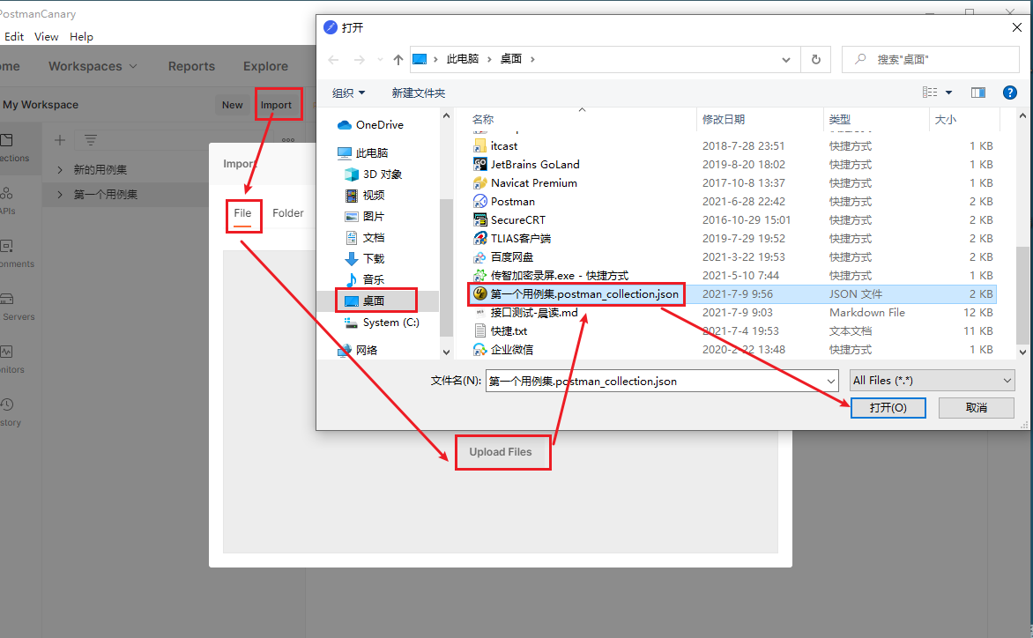Viewport: 1033px width, 638px height.
Task: Select the 第一个用例集.postman_collection.json file
Action: pyautogui.click(x=576, y=293)
